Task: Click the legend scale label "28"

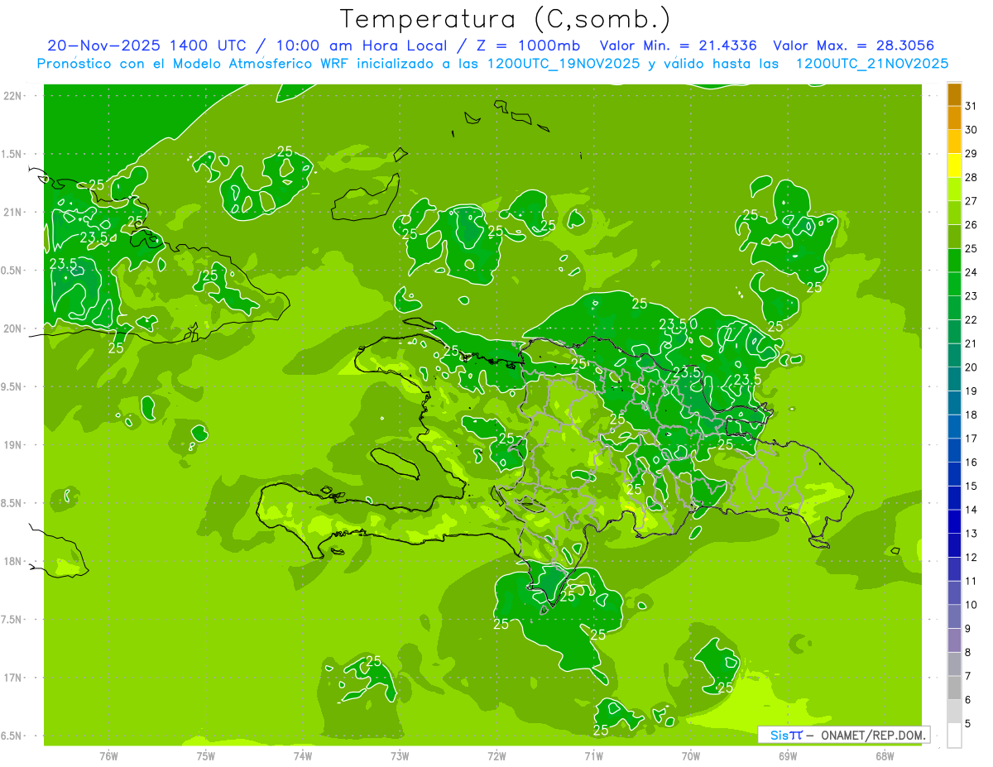Action: pyautogui.click(x=971, y=178)
